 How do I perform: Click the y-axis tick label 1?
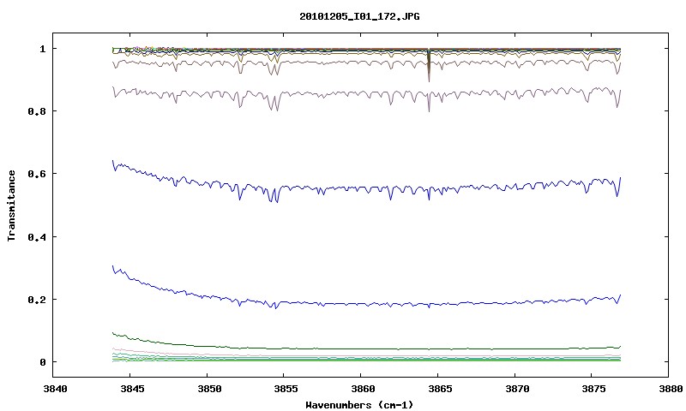[42, 49]
